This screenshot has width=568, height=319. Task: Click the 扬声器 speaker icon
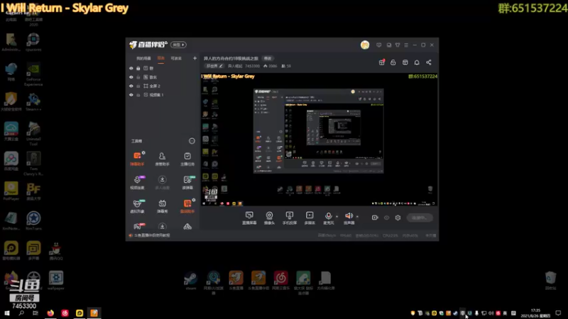point(349,216)
